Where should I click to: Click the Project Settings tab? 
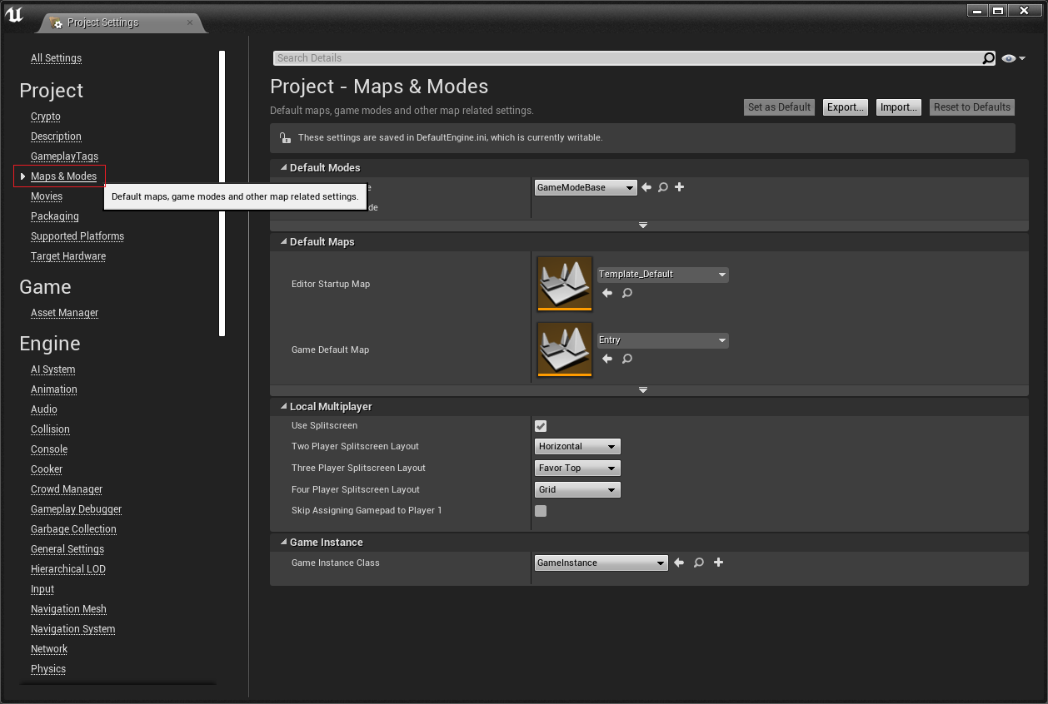pyautogui.click(x=120, y=22)
